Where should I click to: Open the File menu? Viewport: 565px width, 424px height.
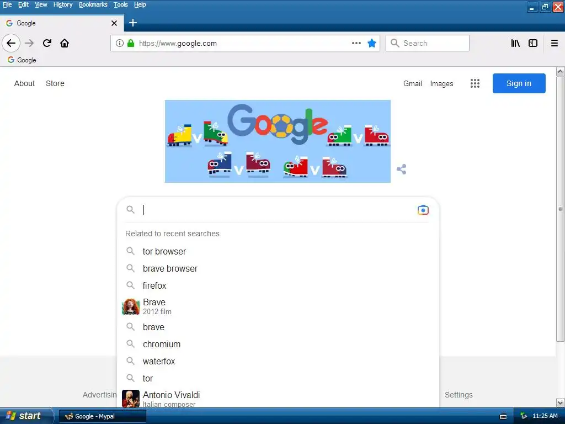click(x=7, y=4)
